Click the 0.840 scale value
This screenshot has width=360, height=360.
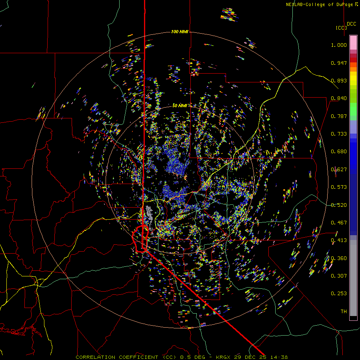click(339, 98)
